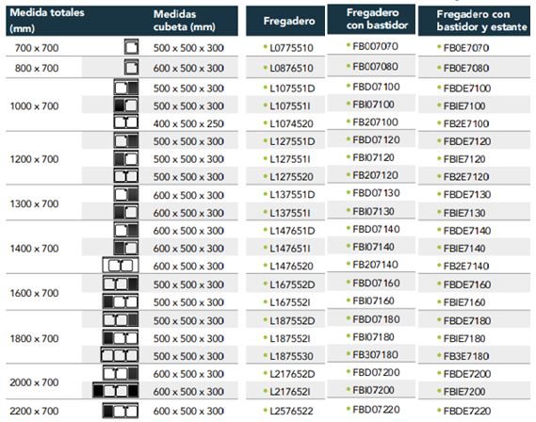Viewport: 536px width, 422px height.
Task: Click the sink diagram next to L187552D
Action: (121, 320)
